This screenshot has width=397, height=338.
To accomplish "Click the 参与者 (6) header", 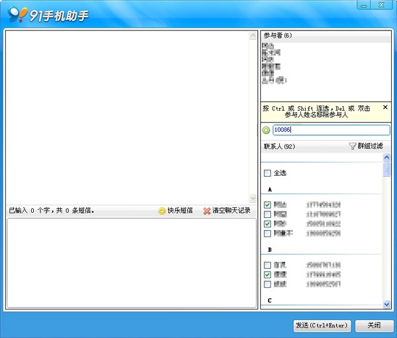I will pyautogui.click(x=278, y=35).
